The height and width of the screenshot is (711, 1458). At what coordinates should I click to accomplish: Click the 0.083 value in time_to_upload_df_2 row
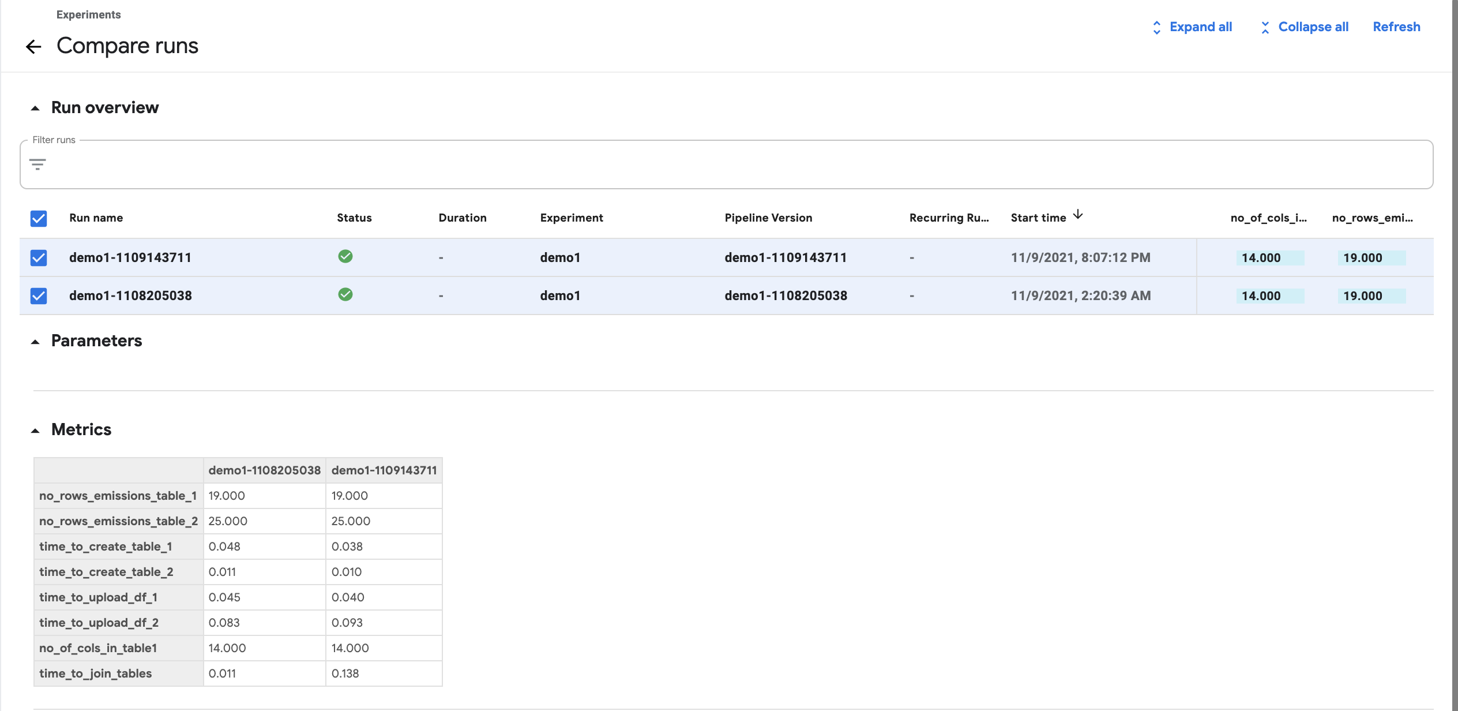tap(224, 623)
